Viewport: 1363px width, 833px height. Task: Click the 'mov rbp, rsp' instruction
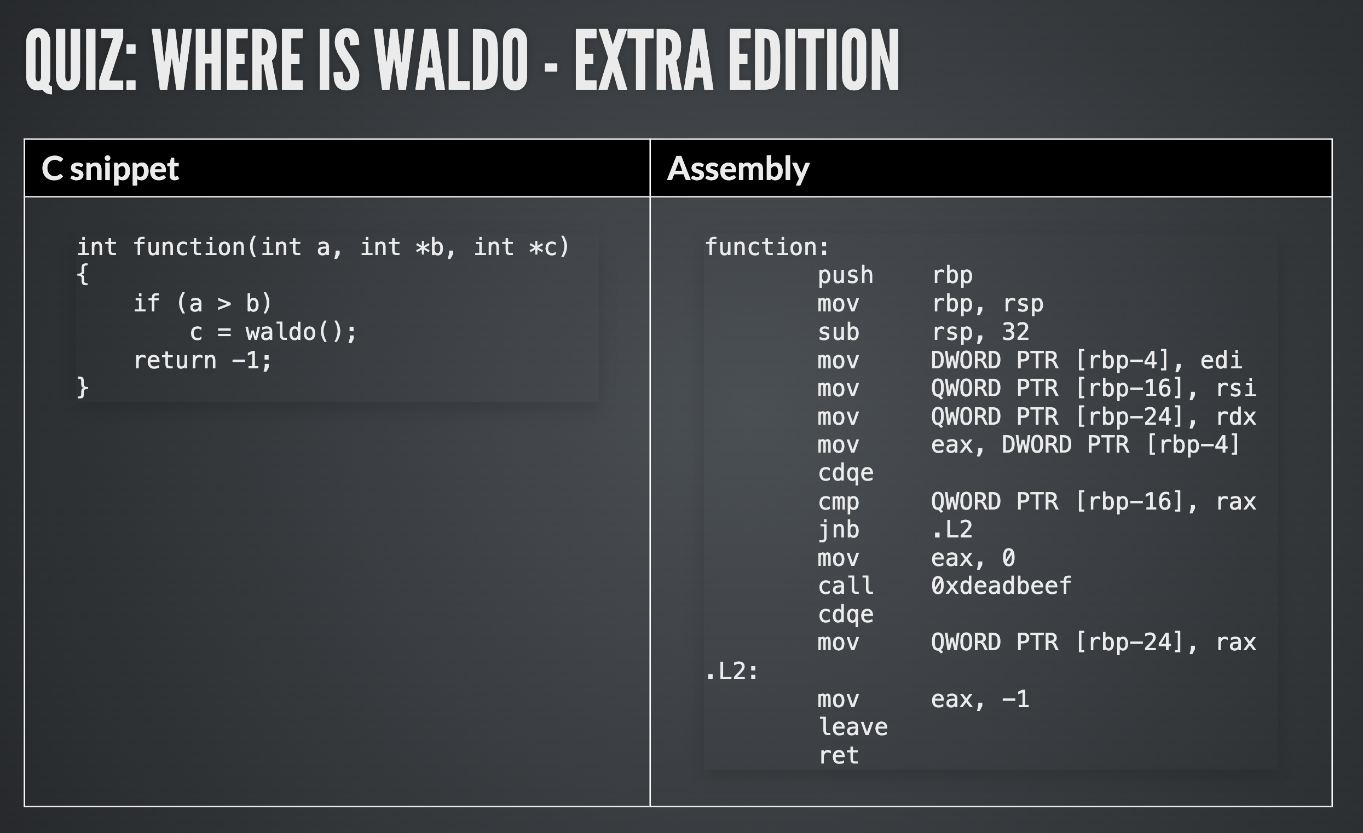930,304
